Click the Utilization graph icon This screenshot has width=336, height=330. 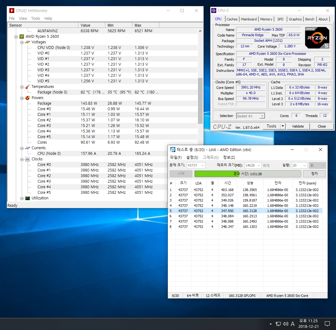[27, 198]
